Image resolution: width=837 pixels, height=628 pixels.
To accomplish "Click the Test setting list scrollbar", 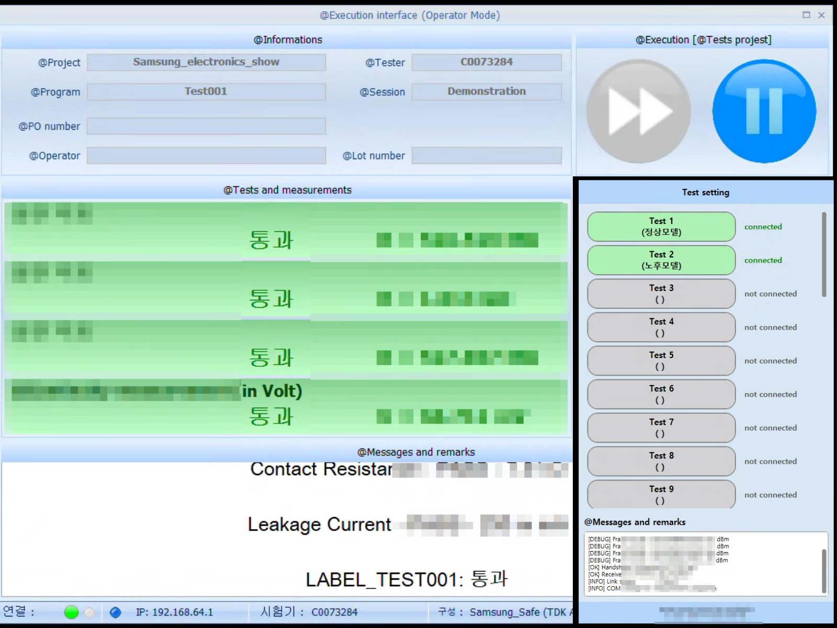I will (x=824, y=255).
